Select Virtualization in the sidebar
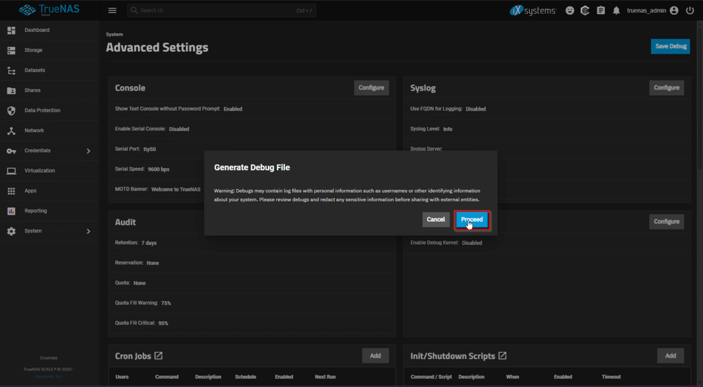The width and height of the screenshot is (703, 387). (x=39, y=171)
